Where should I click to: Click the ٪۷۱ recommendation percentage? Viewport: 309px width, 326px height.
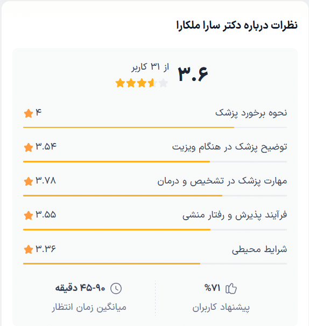click(212, 288)
